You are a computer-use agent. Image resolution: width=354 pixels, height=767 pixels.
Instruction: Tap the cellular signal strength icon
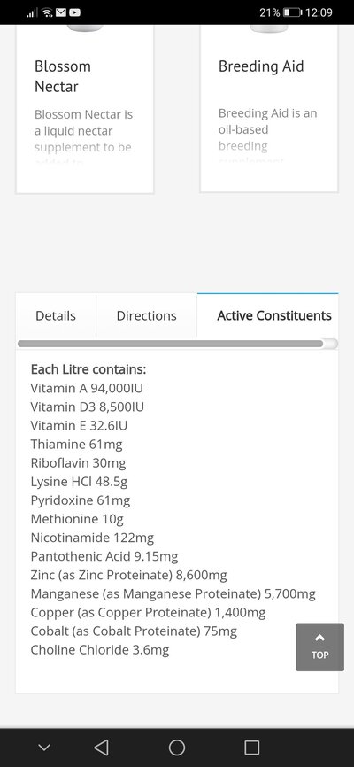coord(32,12)
